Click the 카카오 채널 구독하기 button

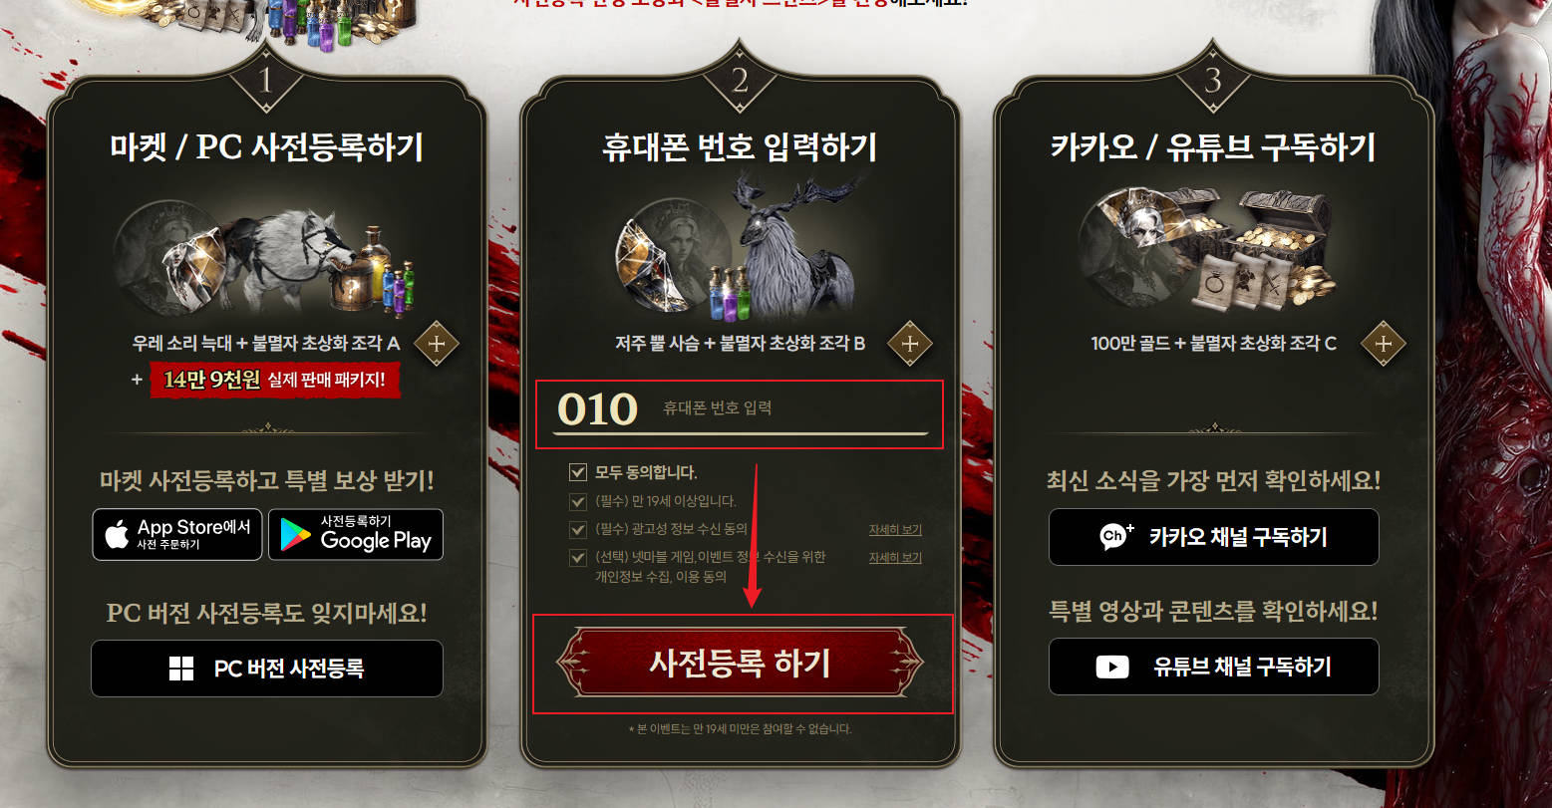coord(1214,537)
